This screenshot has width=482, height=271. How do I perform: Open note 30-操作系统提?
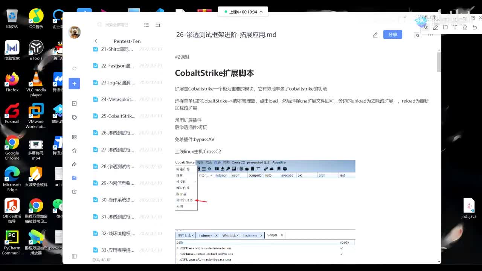(x=127, y=200)
